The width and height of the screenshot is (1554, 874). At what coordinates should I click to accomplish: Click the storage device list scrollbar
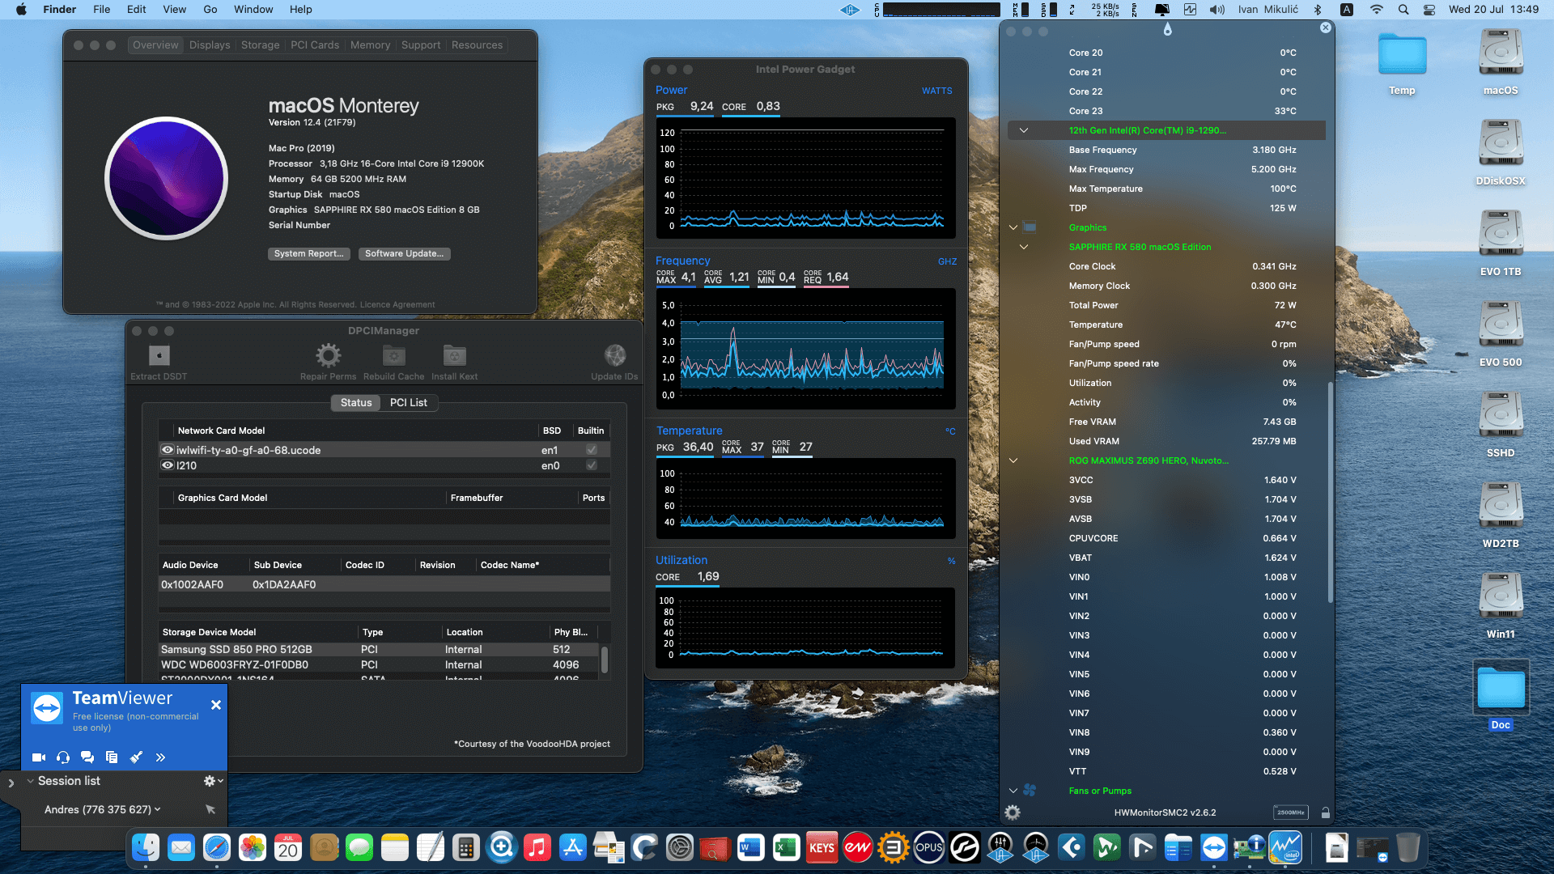click(604, 659)
